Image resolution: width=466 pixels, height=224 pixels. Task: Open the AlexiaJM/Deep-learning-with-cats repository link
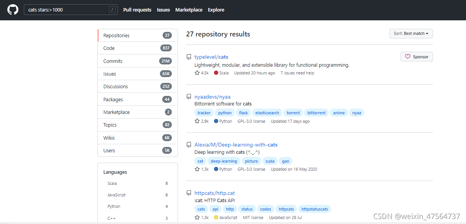pos(236,145)
